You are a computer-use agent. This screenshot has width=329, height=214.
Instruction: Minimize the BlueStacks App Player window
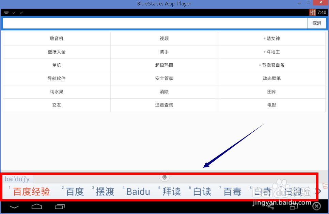[x=299, y=3]
